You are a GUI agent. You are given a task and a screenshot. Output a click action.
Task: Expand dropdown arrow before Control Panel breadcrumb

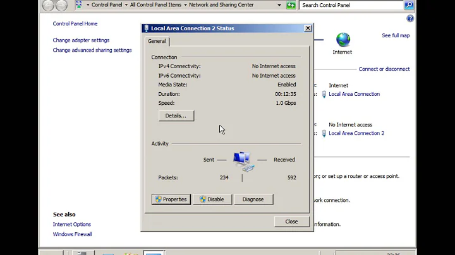88,5
